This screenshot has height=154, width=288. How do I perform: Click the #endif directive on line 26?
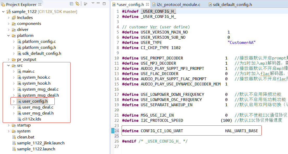(x=129, y=141)
